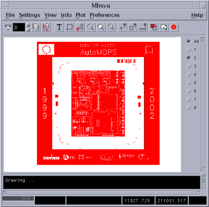Click the third zoom magnifier icon
209x207 pixels.
pyautogui.click(x=111, y=27)
